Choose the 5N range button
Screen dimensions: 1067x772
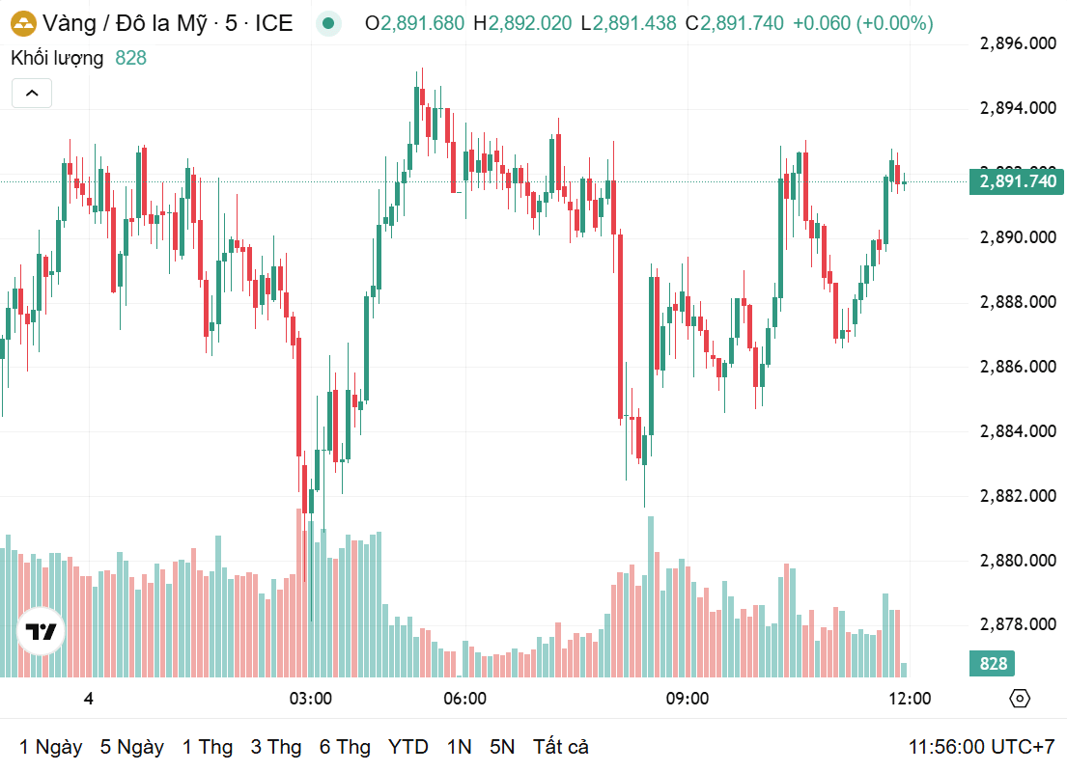click(x=502, y=747)
